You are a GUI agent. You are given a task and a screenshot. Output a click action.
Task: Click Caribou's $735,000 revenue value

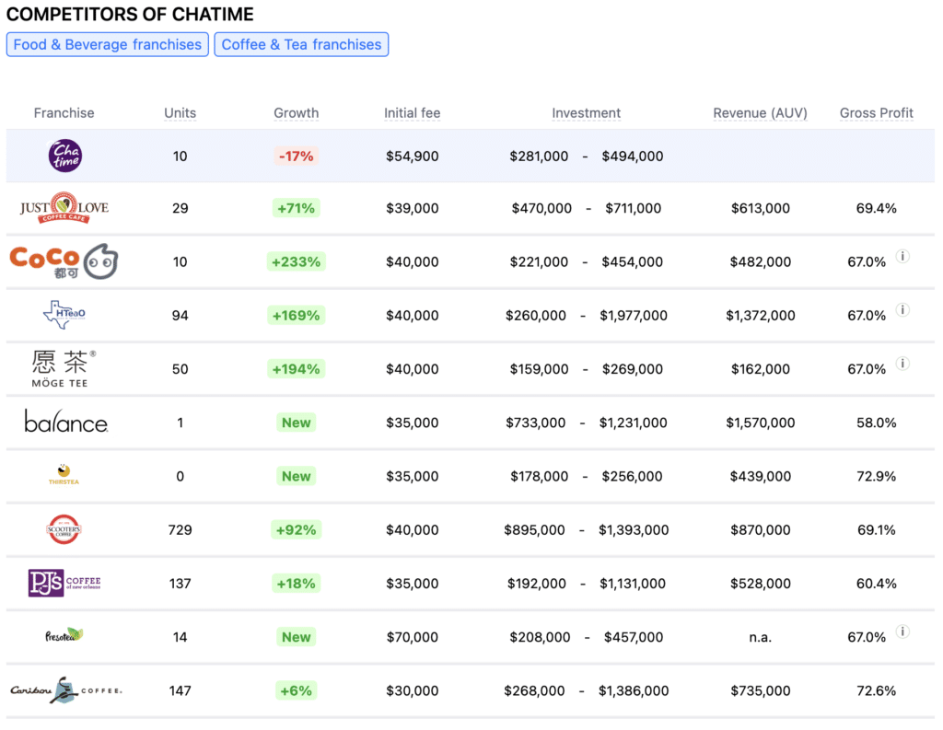coord(760,691)
